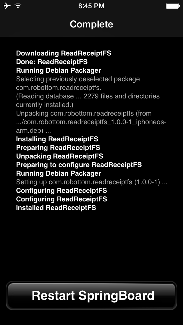Select the Reading database log message
The height and width of the screenshot is (325, 183).
[88, 96]
